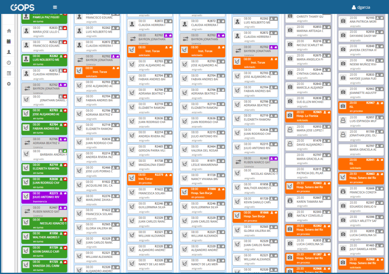
Task: Click the icon on LESLIE MAKARENNA card
Action: click(x=184, y=164)
